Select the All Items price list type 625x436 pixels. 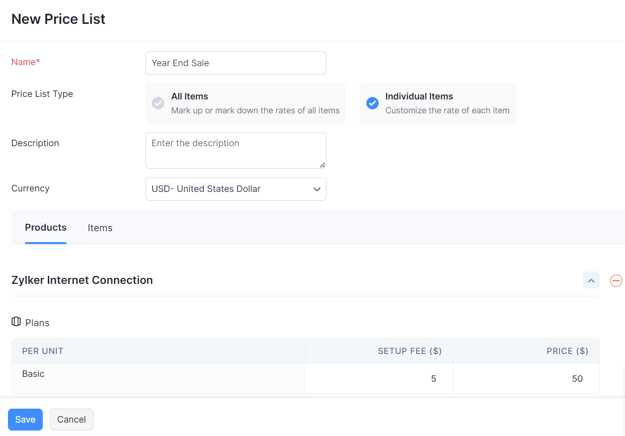point(245,103)
